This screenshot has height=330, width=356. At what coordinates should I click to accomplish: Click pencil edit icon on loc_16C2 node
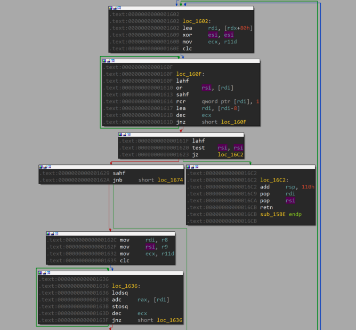click(192, 167)
